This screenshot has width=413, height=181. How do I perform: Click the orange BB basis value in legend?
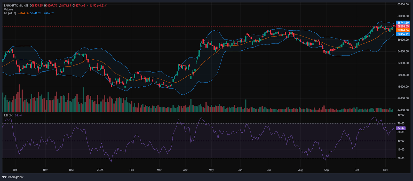[23, 13]
